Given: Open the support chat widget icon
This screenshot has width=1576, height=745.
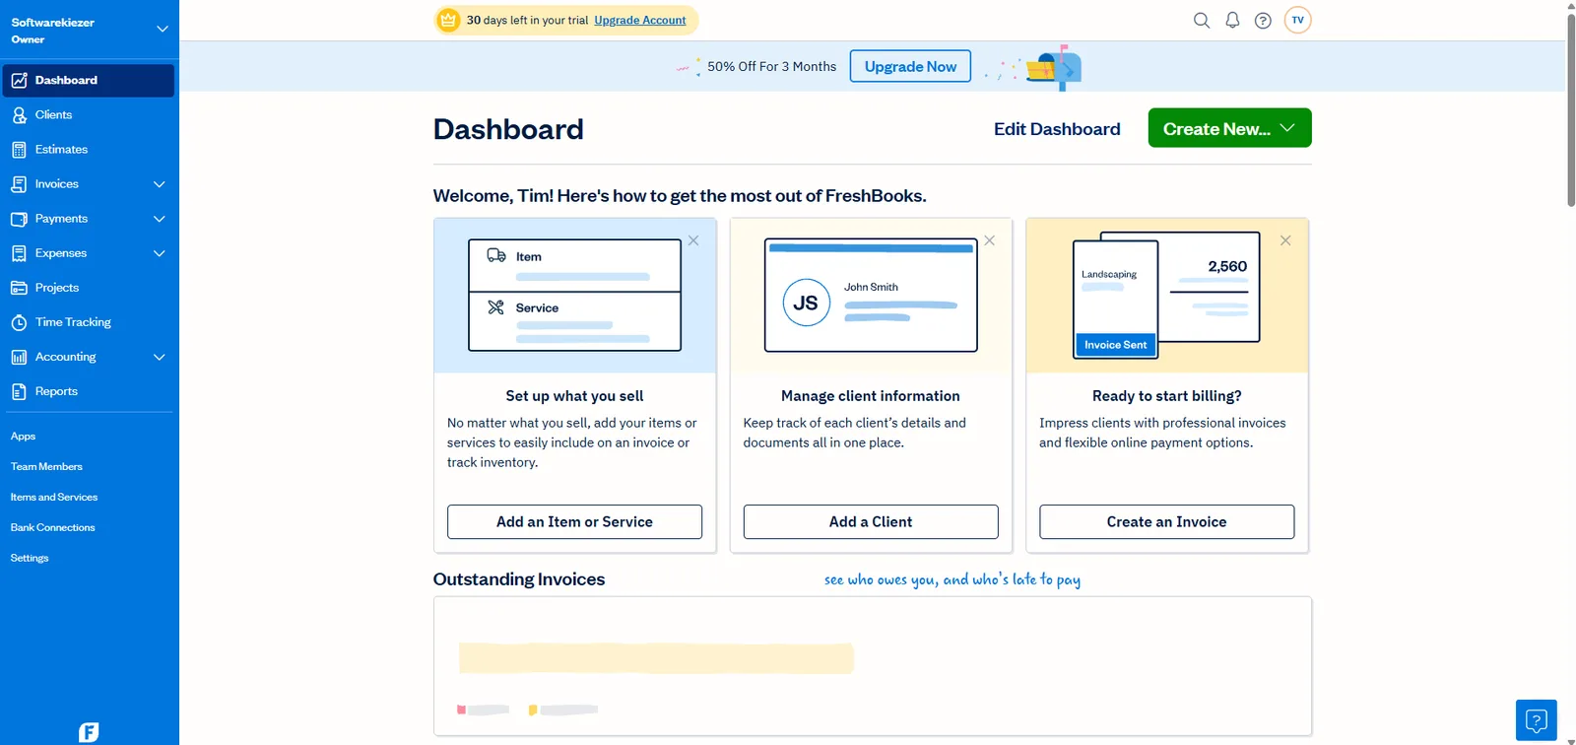Looking at the screenshot, I should pos(1537,720).
